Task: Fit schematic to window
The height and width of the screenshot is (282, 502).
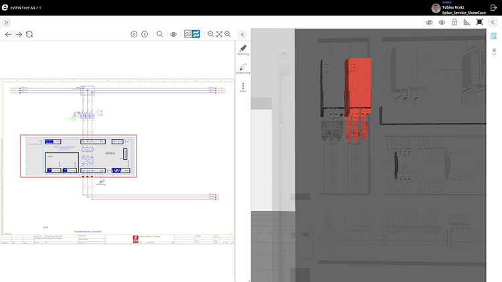Action: (219, 34)
